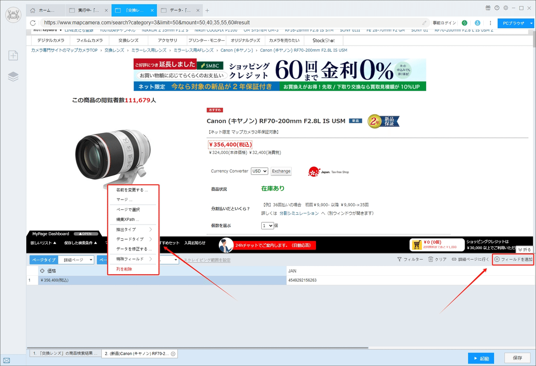Choose 列を削除 in context menu
536x366 pixels.
point(124,269)
